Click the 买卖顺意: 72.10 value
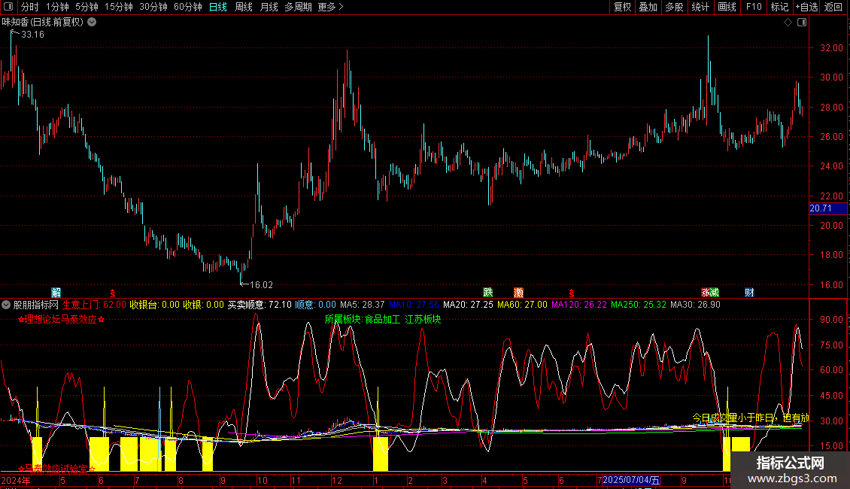Image resolution: width=850 pixels, height=489 pixels. pyautogui.click(x=259, y=305)
